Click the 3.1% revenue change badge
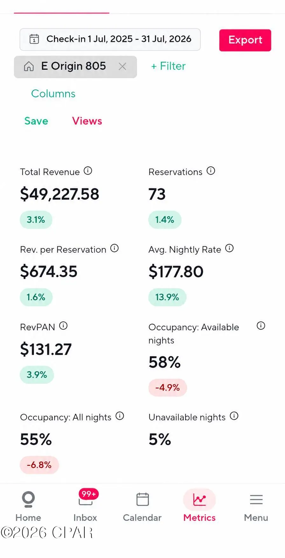Viewport: 285px width, 558px height. point(36,220)
